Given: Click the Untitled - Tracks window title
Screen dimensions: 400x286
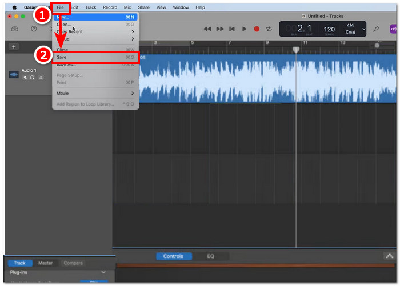Looking at the screenshot, I should coord(326,16).
